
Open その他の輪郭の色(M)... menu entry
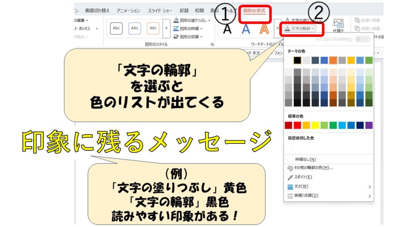coord(329,168)
